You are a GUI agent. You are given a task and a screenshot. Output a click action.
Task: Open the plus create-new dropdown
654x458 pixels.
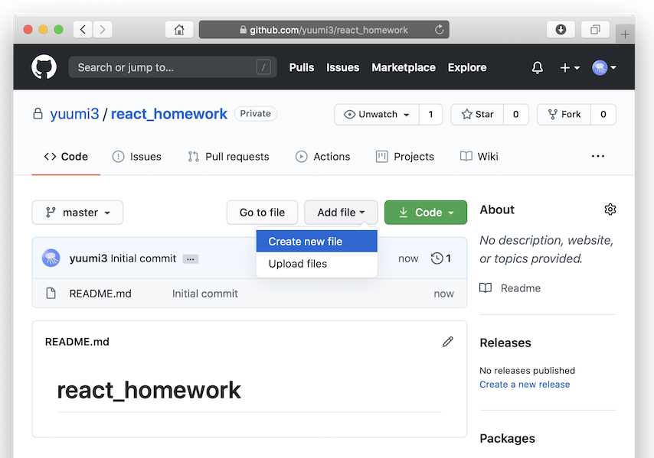569,67
